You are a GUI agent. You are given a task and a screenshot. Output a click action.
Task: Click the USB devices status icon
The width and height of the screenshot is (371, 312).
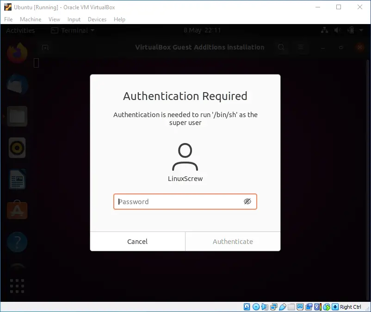tap(282, 307)
